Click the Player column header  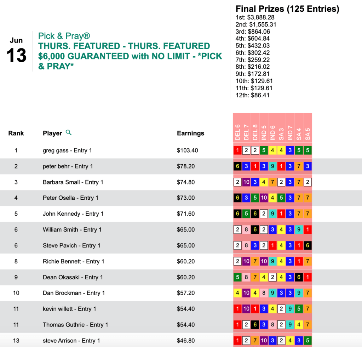(52, 133)
